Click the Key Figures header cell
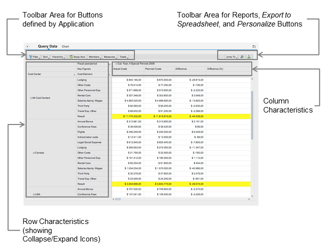 92,69
